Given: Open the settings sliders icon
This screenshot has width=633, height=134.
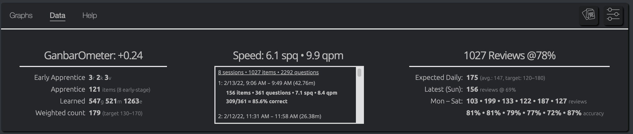Looking at the screenshot, I should (x=613, y=15).
